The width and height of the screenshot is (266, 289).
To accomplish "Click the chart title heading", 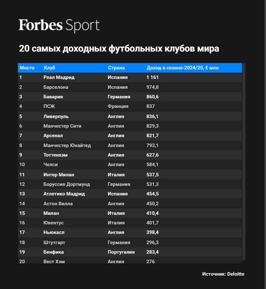I will [119, 49].
